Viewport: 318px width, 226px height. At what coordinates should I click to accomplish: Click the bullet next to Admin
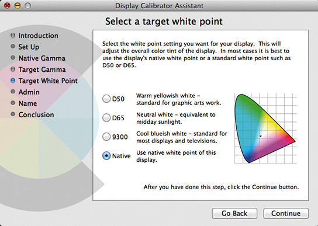[x=13, y=92]
